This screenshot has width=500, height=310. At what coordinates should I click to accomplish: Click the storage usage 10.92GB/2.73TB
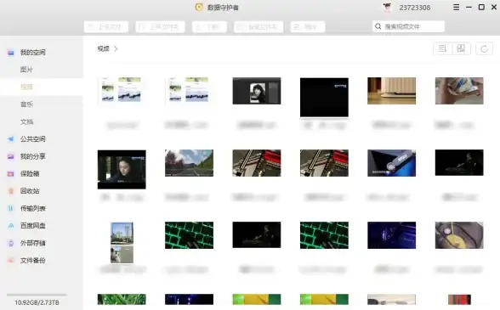[37, 302]
